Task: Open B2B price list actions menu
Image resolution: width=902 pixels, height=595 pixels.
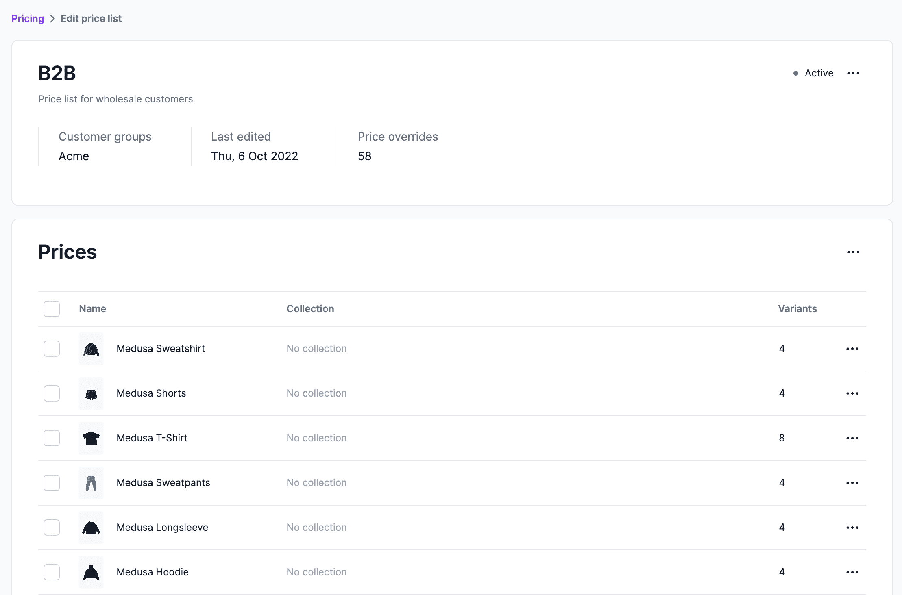Action: click(853, 73)
